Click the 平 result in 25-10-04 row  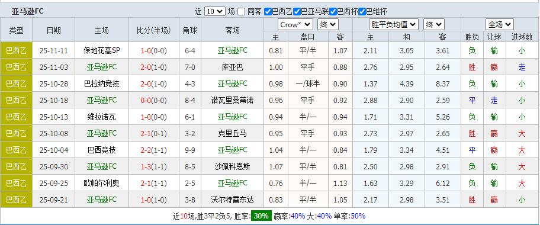pyautogui.click(x=472, y=150)
